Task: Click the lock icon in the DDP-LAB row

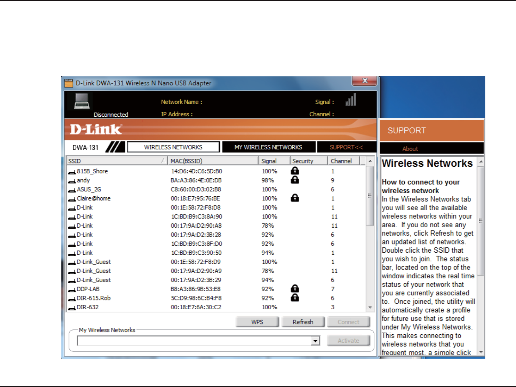Action: 295,289
